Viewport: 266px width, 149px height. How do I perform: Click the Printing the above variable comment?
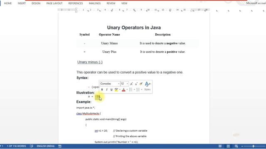click(x=130, y=136)
